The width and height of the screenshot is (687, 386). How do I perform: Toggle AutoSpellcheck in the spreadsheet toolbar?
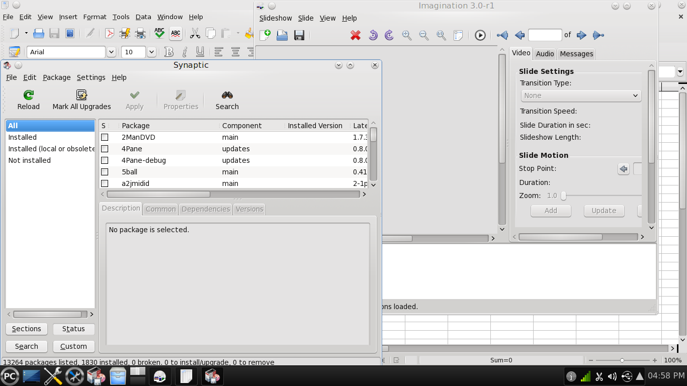176,34
